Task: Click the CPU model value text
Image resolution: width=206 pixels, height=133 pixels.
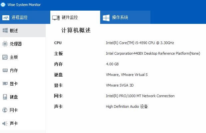Action: click(140, 43)
